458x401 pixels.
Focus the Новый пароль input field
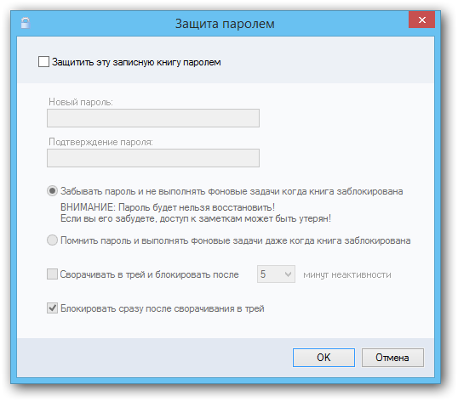pos(153,118)
